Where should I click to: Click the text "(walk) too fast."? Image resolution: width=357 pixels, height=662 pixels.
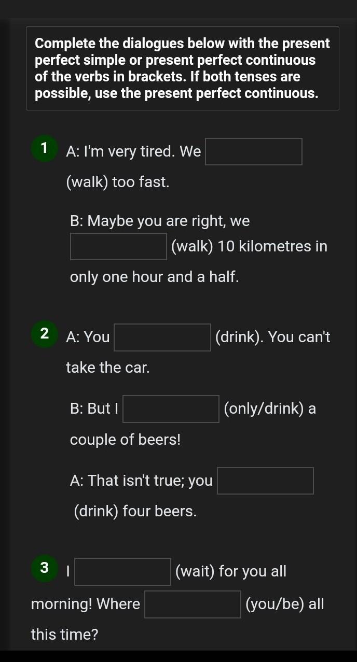coord(118,182)
